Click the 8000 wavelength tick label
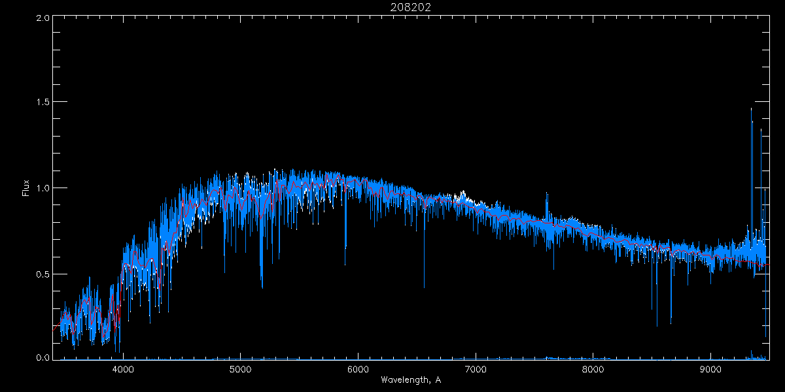The height and width of the screenshot is (392, 785). tap(593, 368)
